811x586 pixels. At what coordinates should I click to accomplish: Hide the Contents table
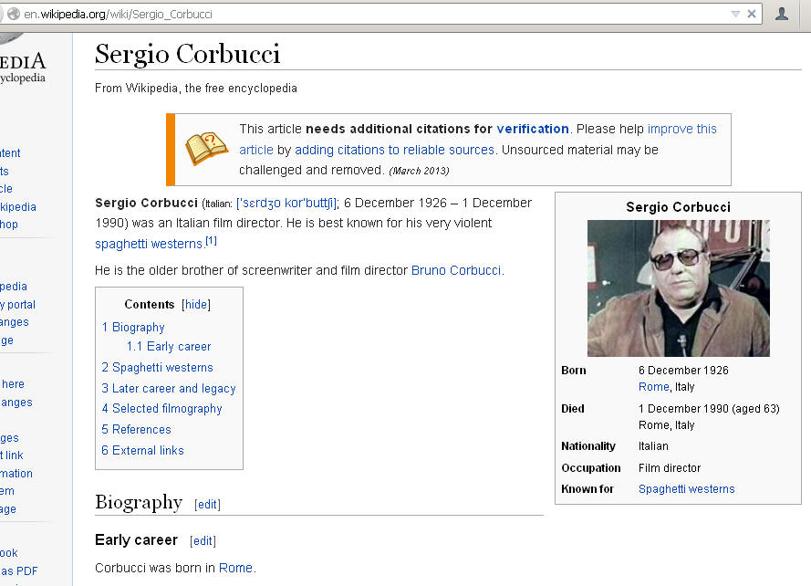click(196, 304)
